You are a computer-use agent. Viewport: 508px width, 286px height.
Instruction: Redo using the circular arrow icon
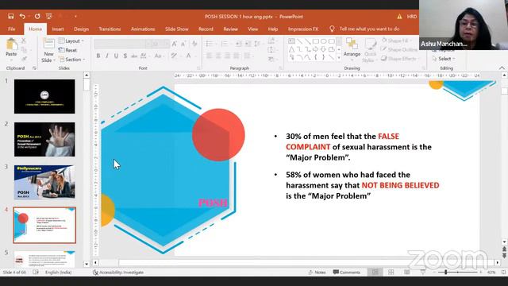coord(37,16)
